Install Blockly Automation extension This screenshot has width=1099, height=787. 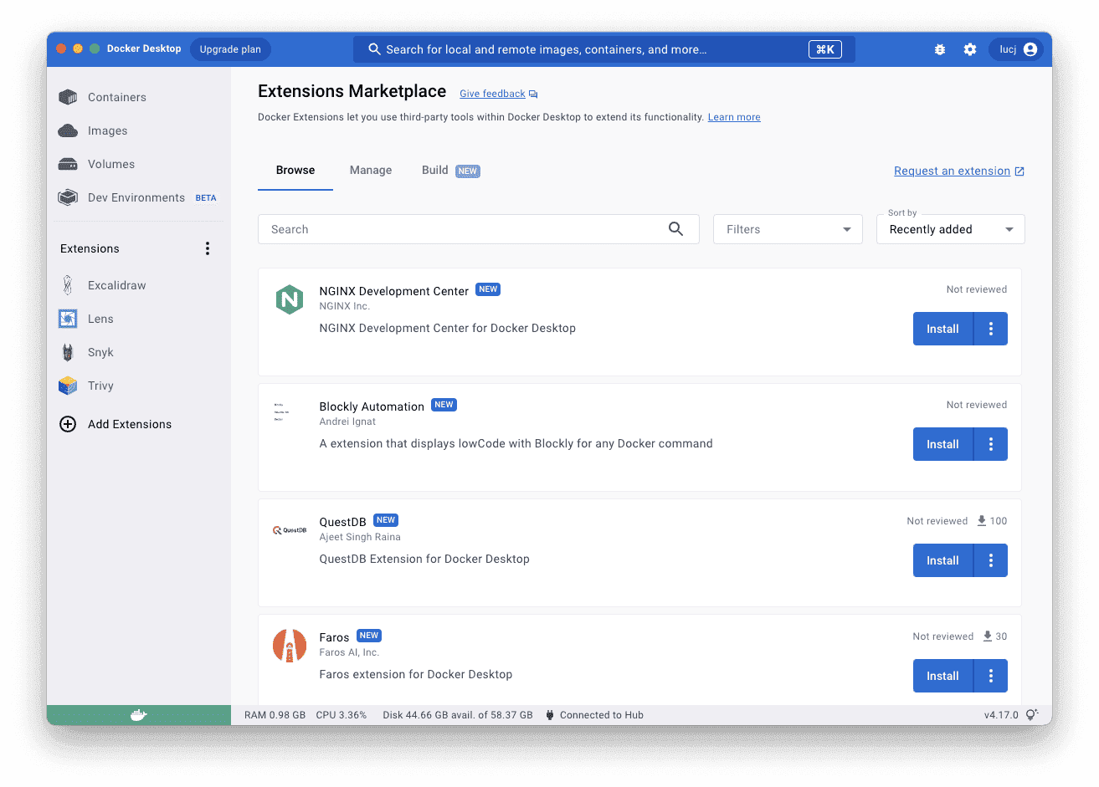pyautogui.click(x=942, y=444)
